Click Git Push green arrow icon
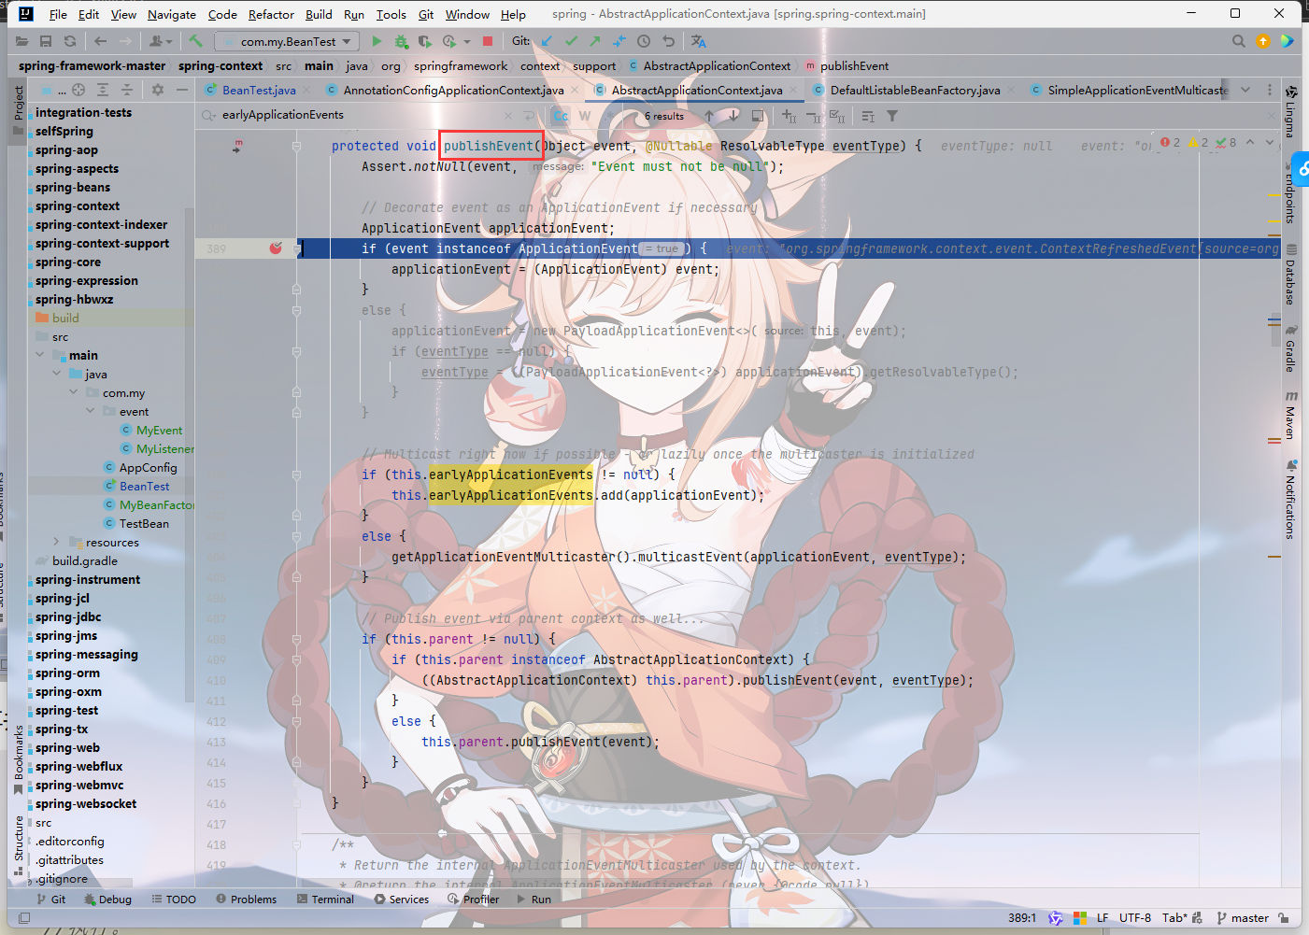The height and width of the screenshot is (935, 1309). point(595,41)
